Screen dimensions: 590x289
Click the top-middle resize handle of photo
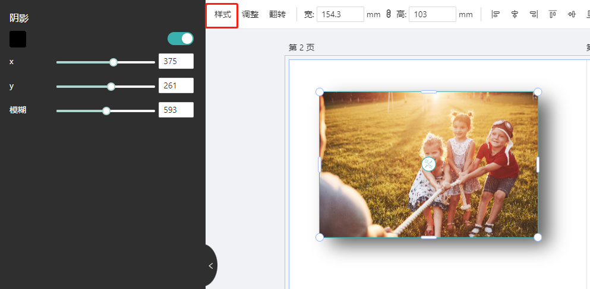428,92
